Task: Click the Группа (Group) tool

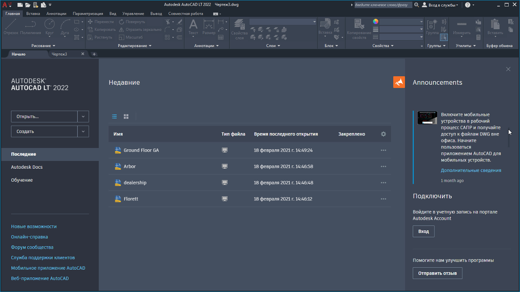Action: [432, 27]
